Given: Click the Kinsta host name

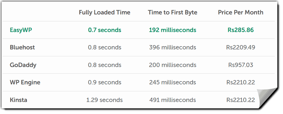Looking at the screenshot, I should 18,100.
